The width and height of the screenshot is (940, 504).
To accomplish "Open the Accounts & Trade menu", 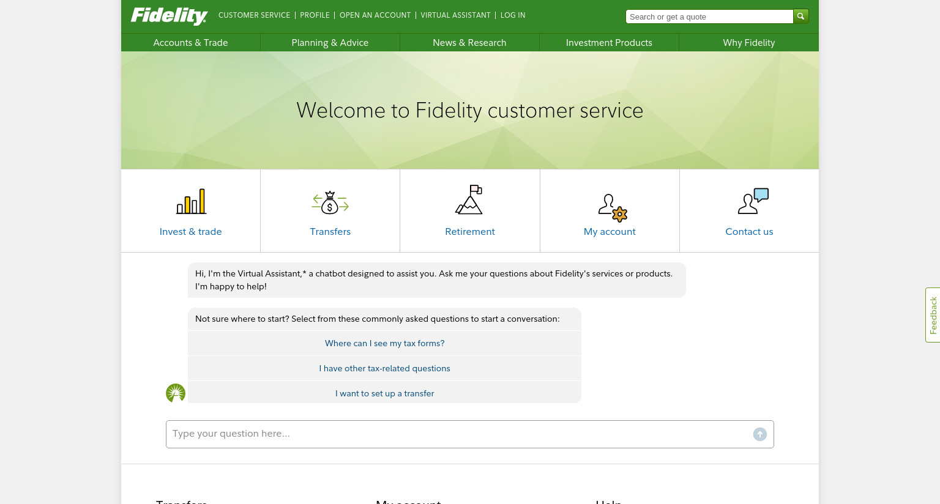I will tap(190, 43).
